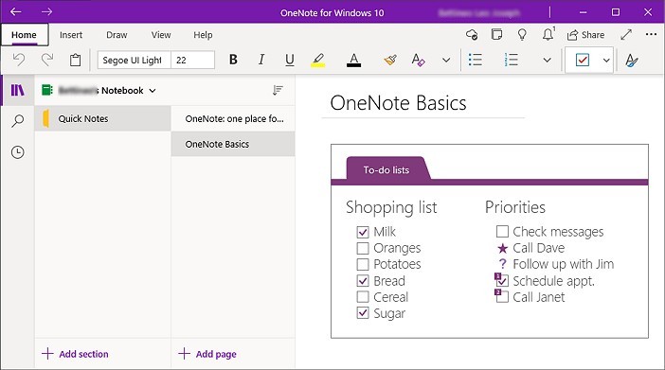Viewport: 665px width, 370px height.
Task: Check the Call Janet checkbox
Action: tap(503, 297)
